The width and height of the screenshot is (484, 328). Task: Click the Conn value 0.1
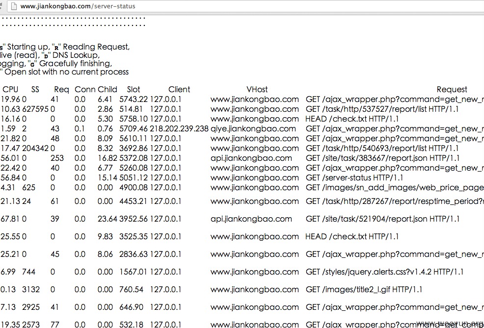pyautogui.click(x=80, y=128)
